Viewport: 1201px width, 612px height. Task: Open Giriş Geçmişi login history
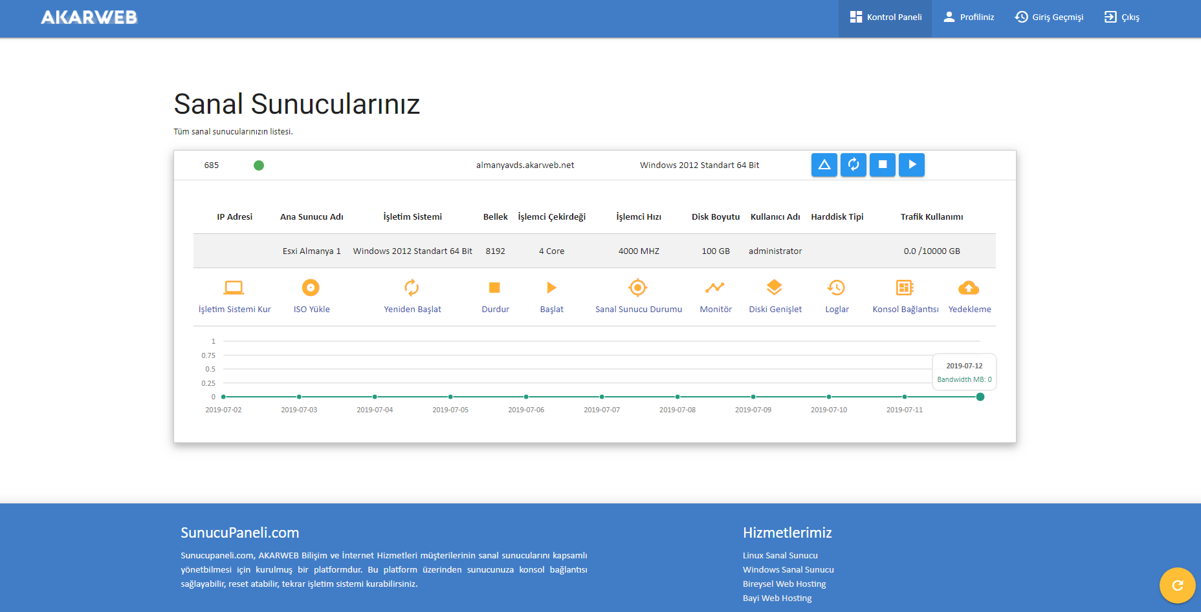point(1049,17)
